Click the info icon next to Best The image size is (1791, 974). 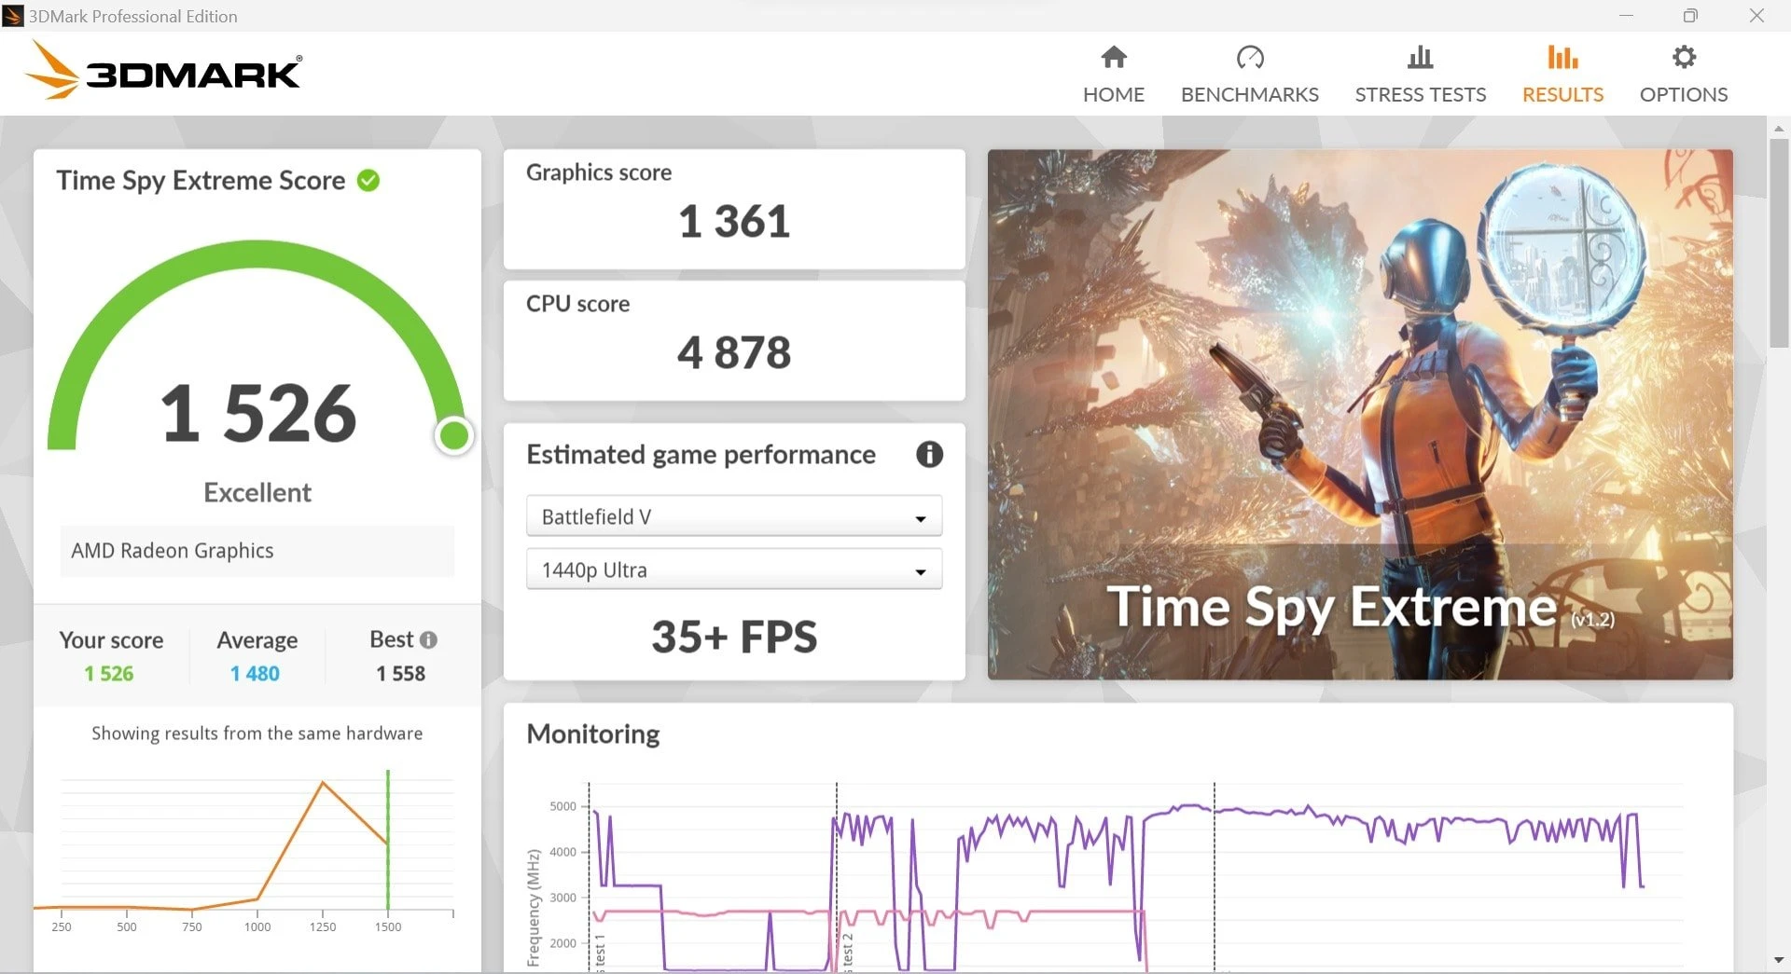coord(428,640)
